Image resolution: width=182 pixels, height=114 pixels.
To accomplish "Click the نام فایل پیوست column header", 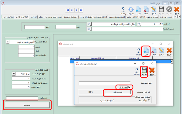I will [x=97, y=58].
